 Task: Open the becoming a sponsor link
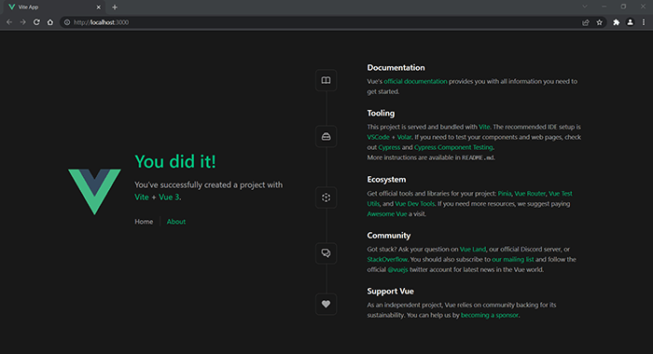coord(490,315)
